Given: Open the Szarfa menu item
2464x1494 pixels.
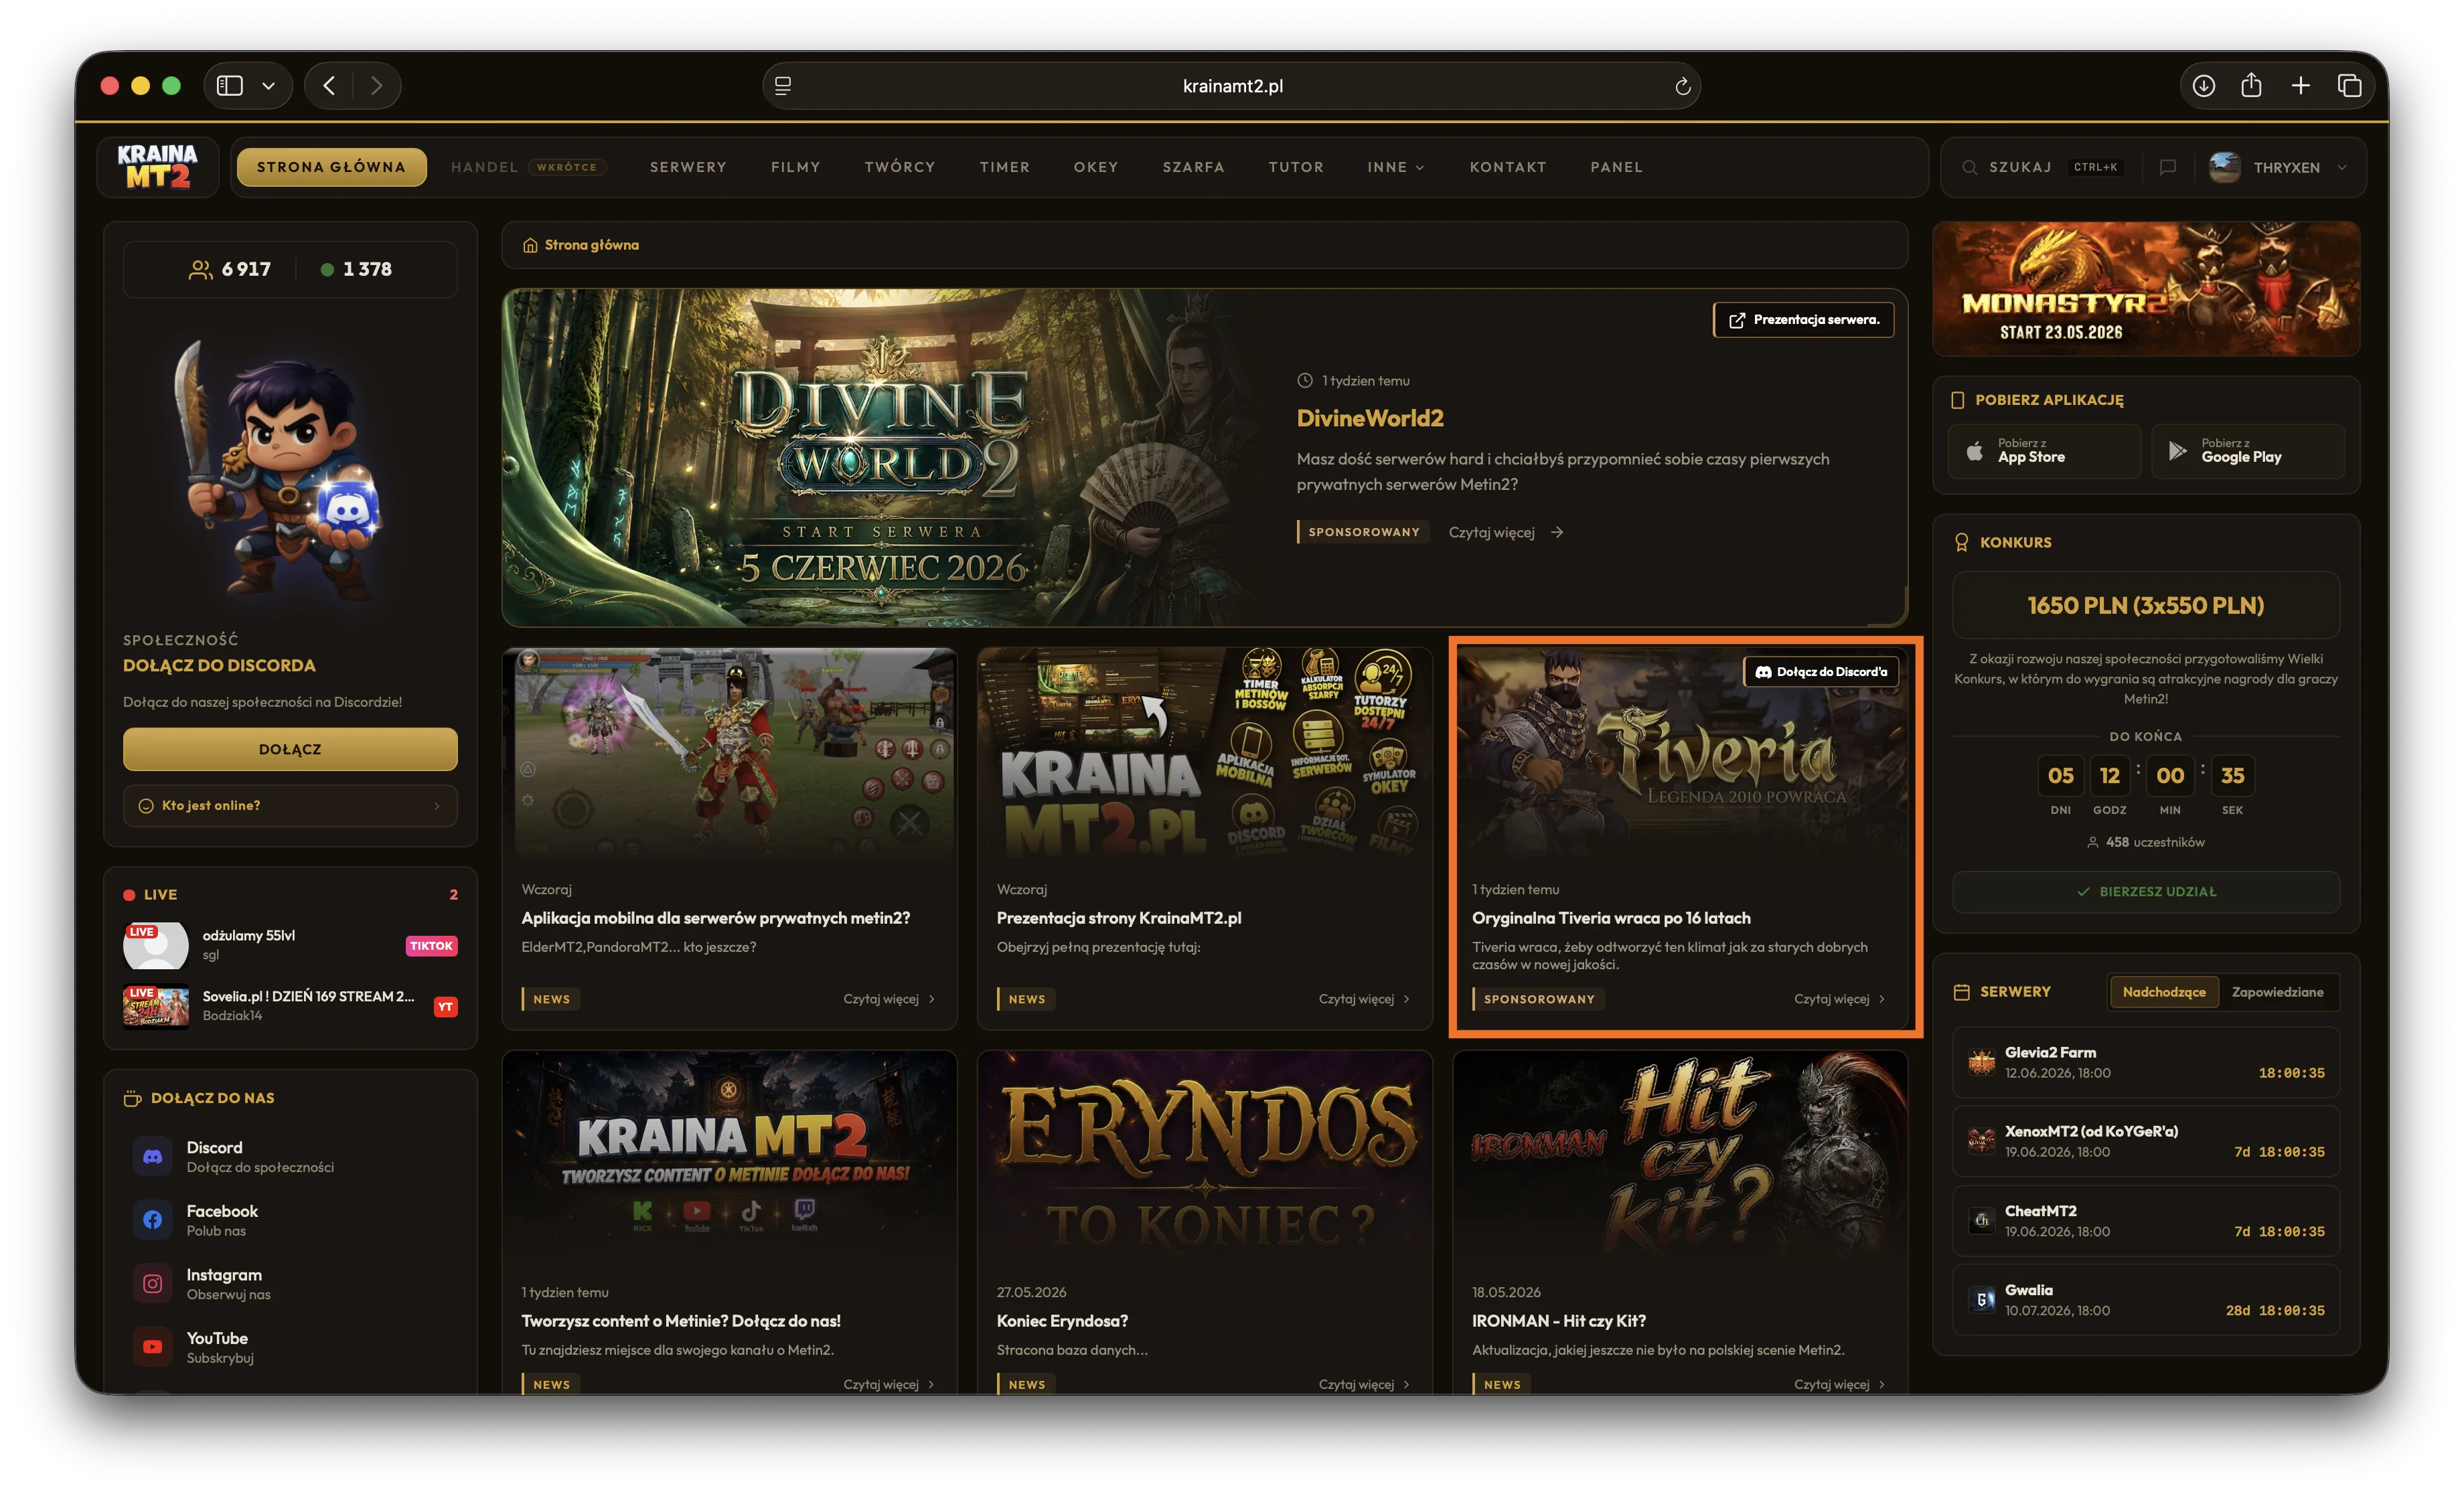Looking at the screenshot, I should pos(1193,167).
